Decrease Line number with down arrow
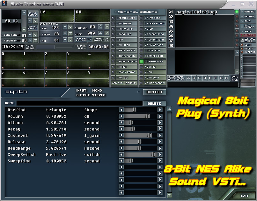The width and height of the screenshot is (257, 201). 107,33
